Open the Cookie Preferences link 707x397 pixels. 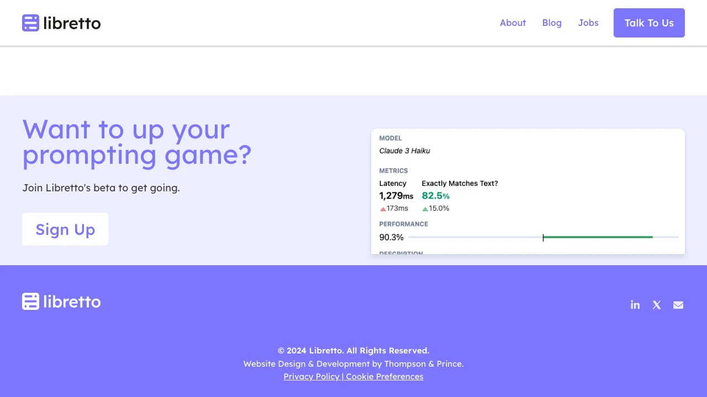[384, 377]
